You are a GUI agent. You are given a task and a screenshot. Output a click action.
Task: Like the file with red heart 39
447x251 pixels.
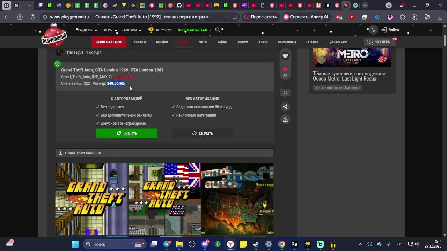click(285, 72)
